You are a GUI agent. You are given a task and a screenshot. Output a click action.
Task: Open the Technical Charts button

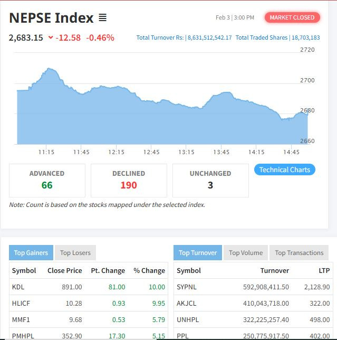285,169
